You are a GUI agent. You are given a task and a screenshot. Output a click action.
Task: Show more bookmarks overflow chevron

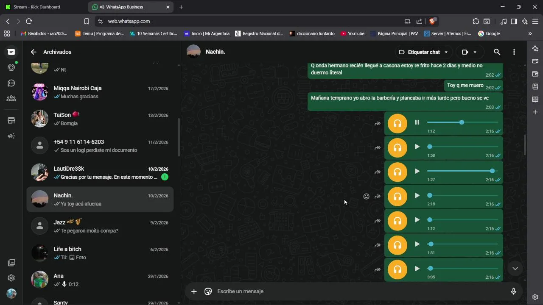[x=530, y=33]
